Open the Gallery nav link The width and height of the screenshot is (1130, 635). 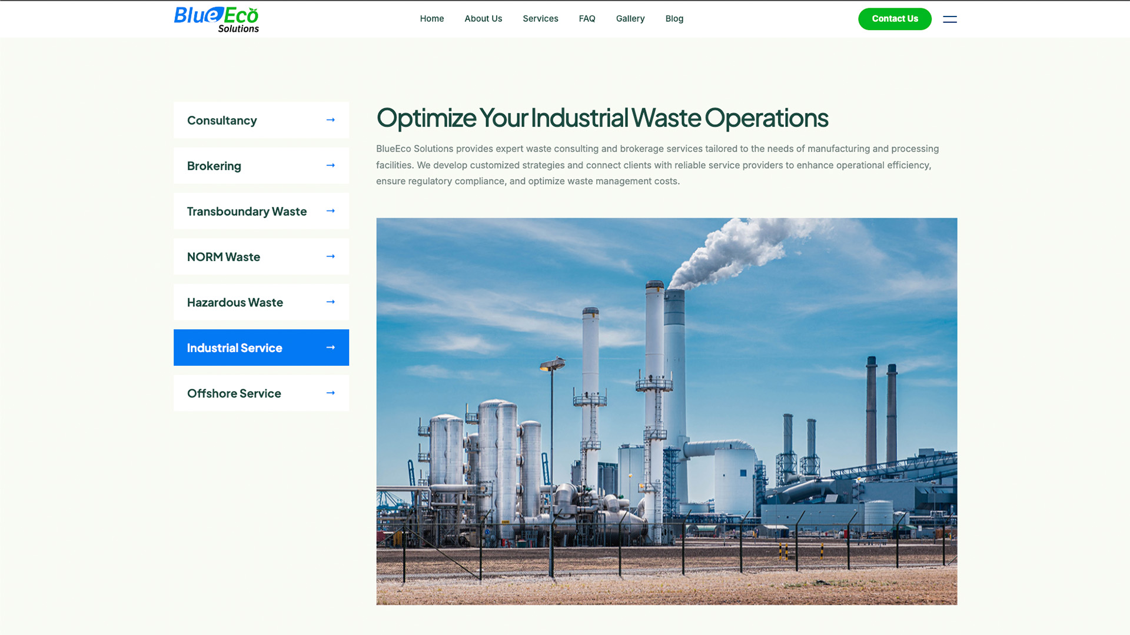pos(630,19)
